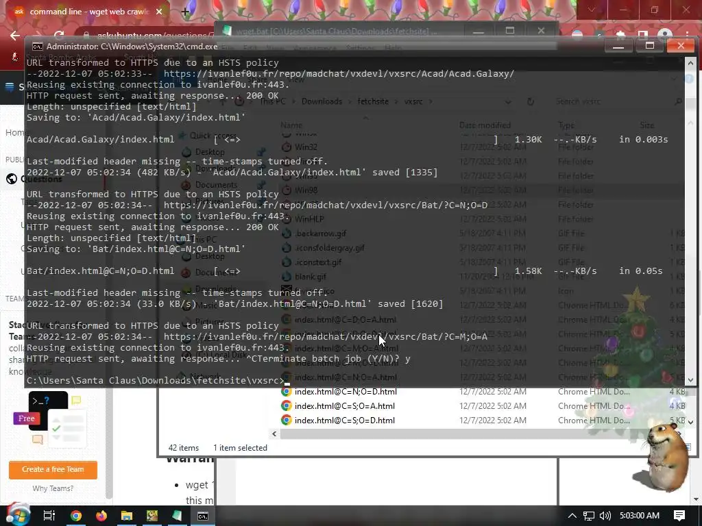Open File Explorer from the taskbar
This screenshot has height=526, width=702.
pyautogui.click(x=127, y=516)
